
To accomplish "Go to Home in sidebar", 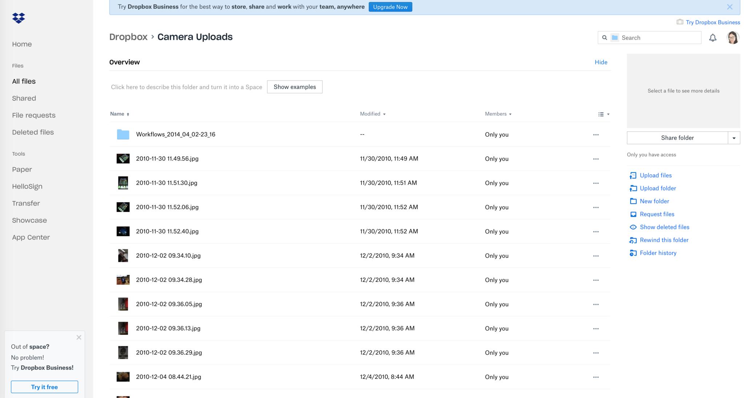I will point(22,44).
